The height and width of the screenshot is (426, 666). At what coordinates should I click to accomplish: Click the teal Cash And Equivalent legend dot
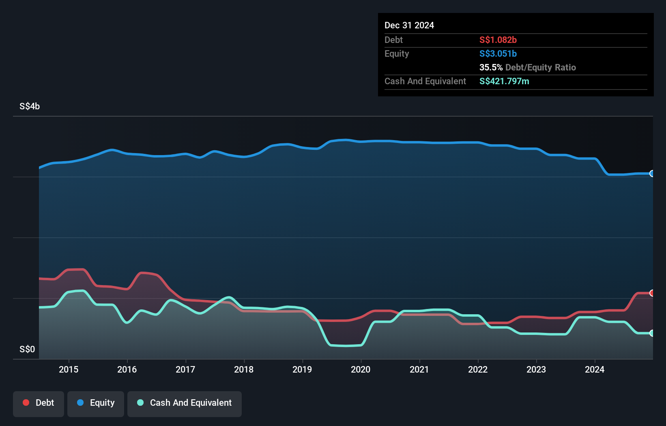[140, 403]
